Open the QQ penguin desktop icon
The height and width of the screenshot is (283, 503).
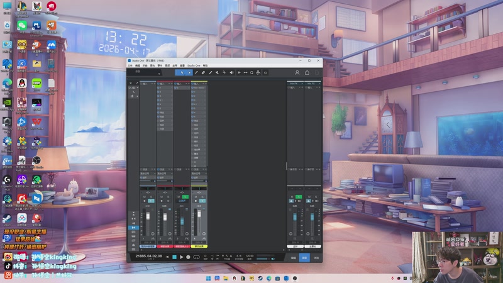(22, 84)
